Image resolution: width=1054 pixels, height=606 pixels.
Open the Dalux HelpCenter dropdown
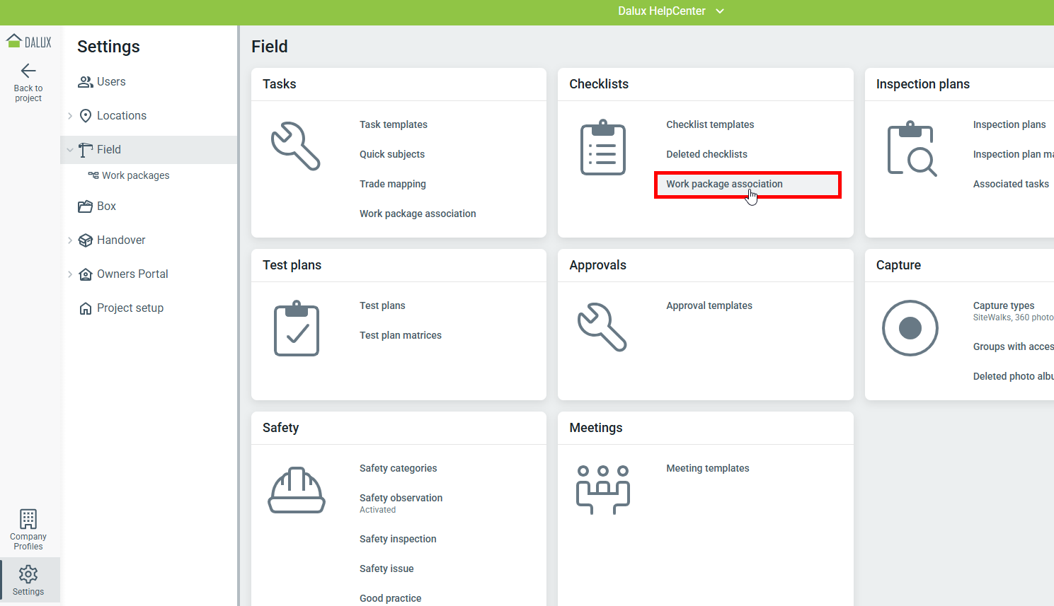[670, 11]
